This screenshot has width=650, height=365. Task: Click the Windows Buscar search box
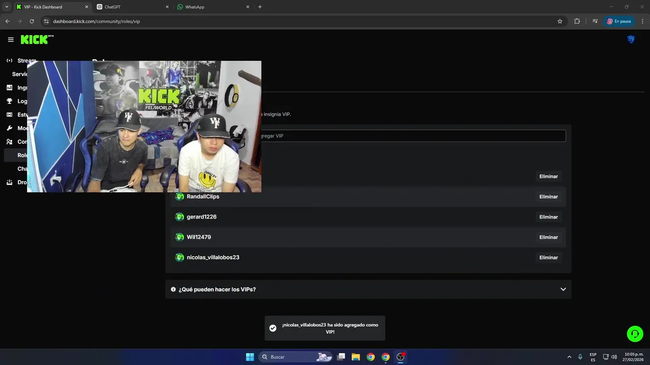pyautogui.click(x=296, y=357)
